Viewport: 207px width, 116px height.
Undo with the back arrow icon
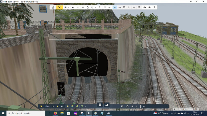click(x=73, y=7)
